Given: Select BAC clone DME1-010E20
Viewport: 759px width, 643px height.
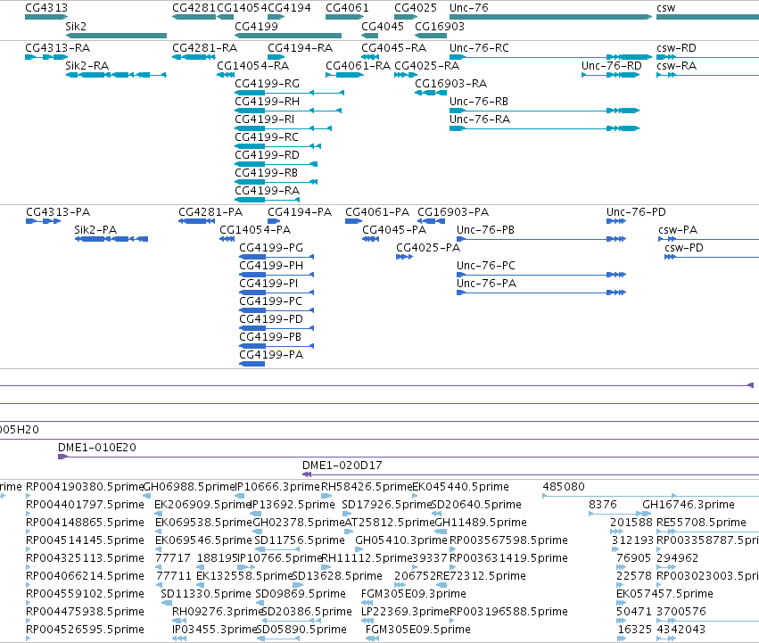Looking at the screenshot, I should pyautogui.click(x=408, y=457).
